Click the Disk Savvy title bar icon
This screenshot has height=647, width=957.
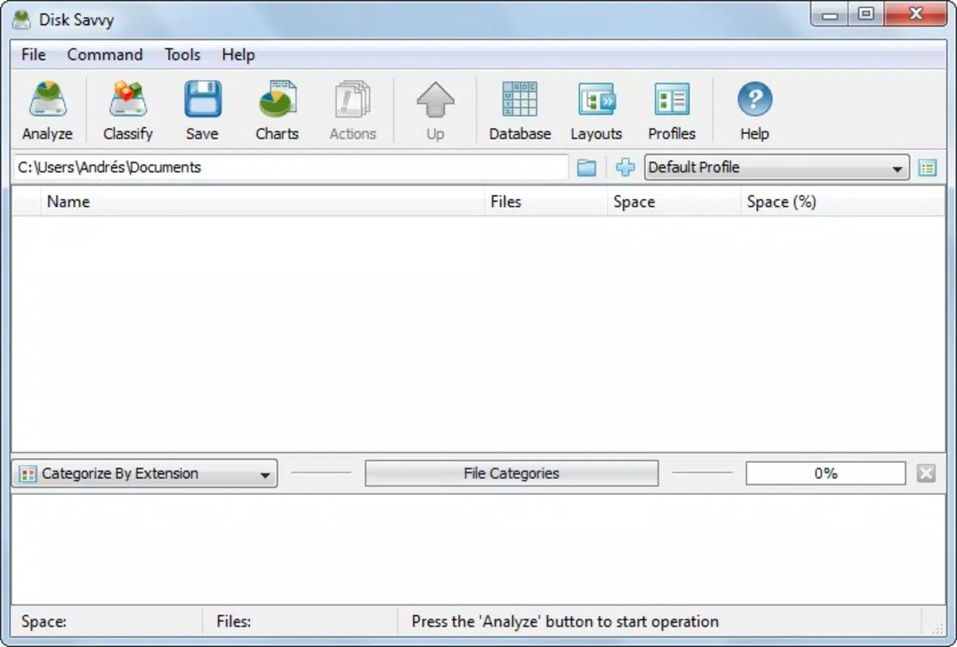(21, 19)
